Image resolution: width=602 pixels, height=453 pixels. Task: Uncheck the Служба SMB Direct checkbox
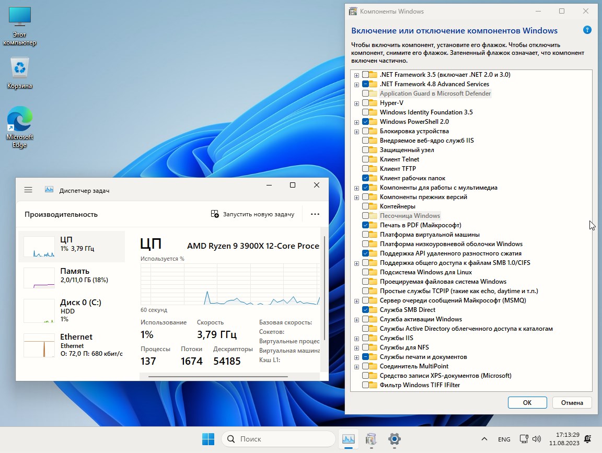pyautogui.click(x=365, y=310)
